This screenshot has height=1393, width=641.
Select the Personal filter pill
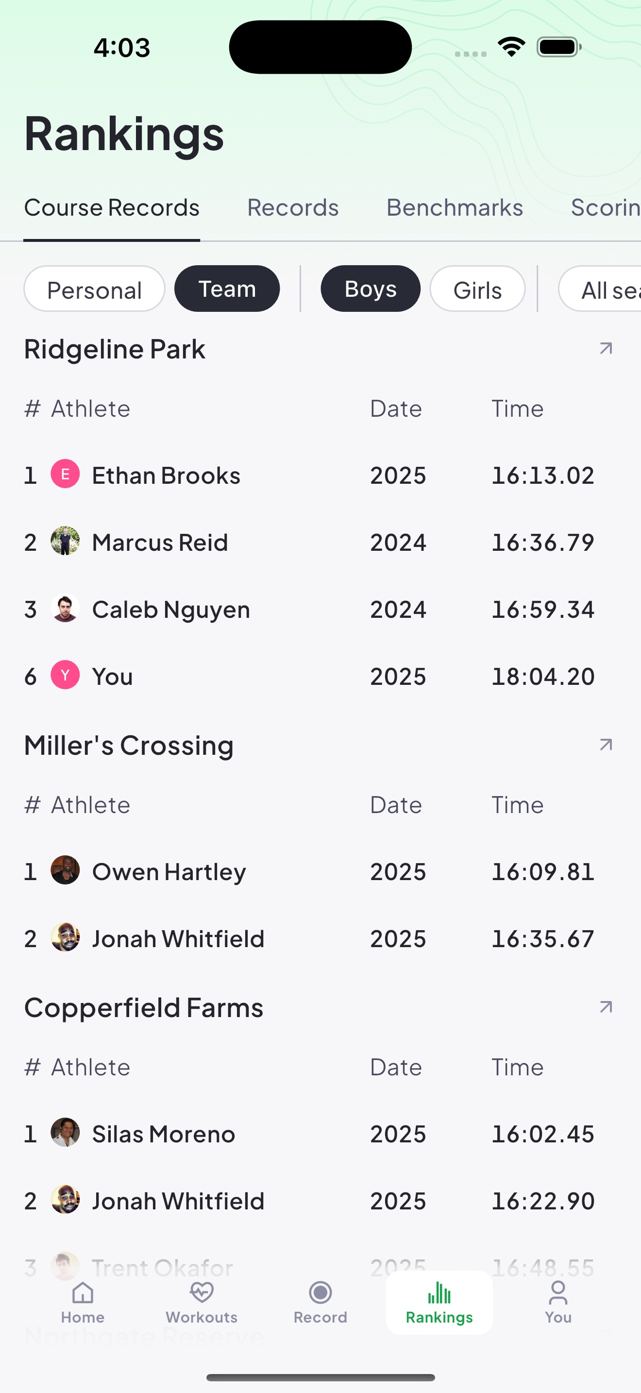point(95,289)
